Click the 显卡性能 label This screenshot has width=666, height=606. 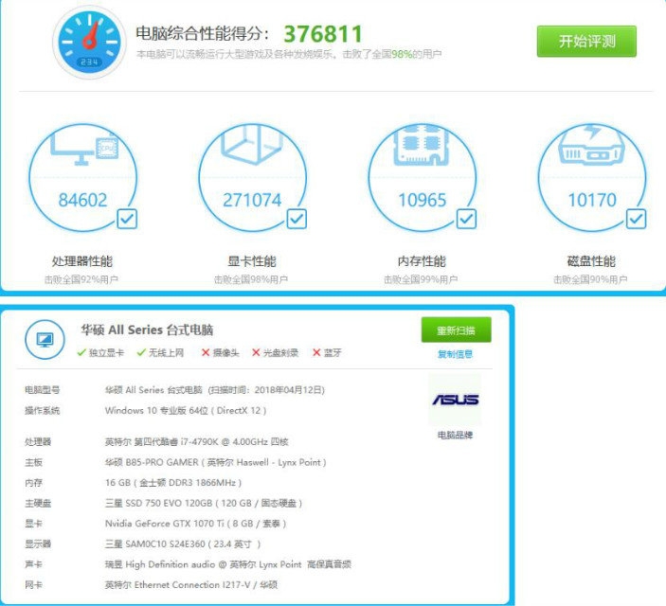click(x=252, y=261)
